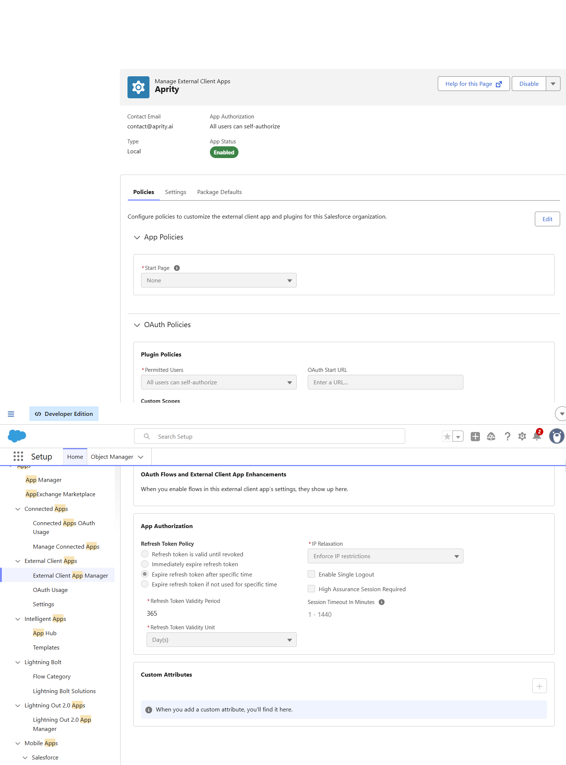This screenshot has width=566, height=765.
Task: Collapse the Lightning Bolt tree node
Action: [x=18, y=662]
